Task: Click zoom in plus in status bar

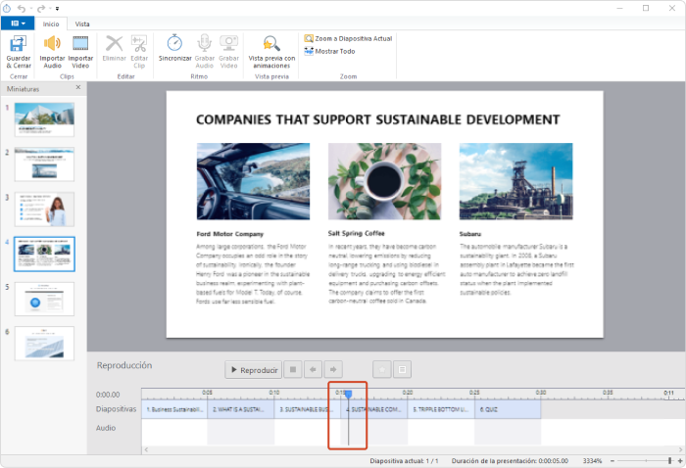Action: click(680, 460)
